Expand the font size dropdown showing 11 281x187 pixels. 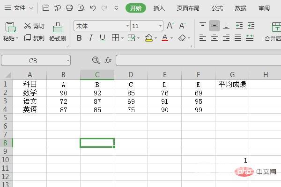[x=160, y=26]
